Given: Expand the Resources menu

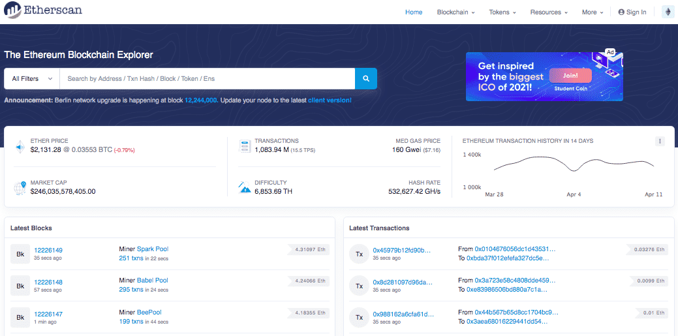Looking at the screenshot, I should [549, 12].
